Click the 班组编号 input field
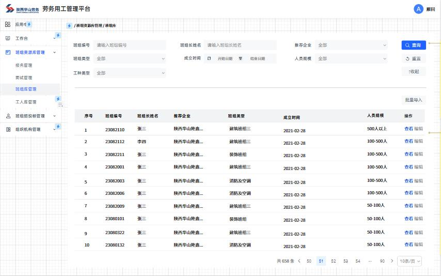 (x=130, y=45)
